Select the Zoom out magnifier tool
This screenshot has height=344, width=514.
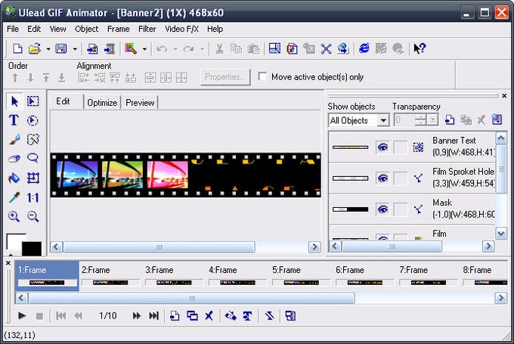tap(33, 216)
